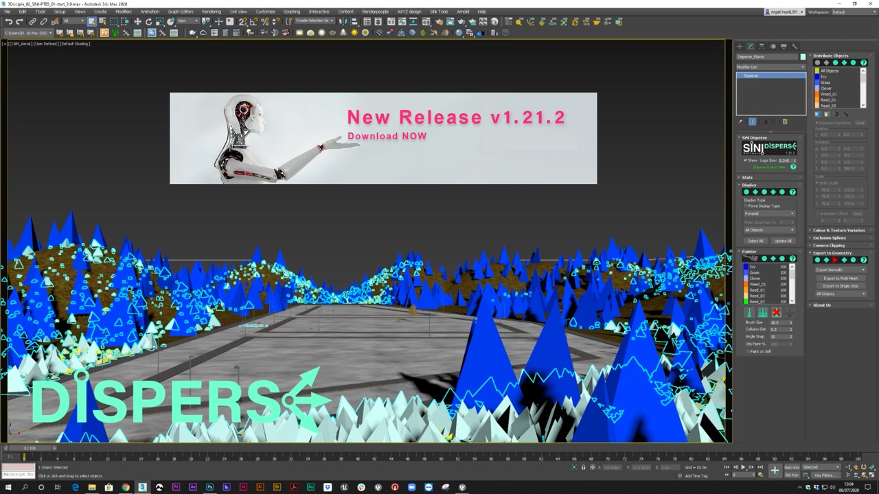Image resolution: width=879 pixels, height=494 pixels.
Task: Open the Modifiers menu
Action: point(124,12)
